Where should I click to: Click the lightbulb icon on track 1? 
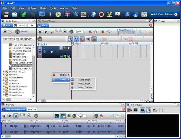point(69,48)
